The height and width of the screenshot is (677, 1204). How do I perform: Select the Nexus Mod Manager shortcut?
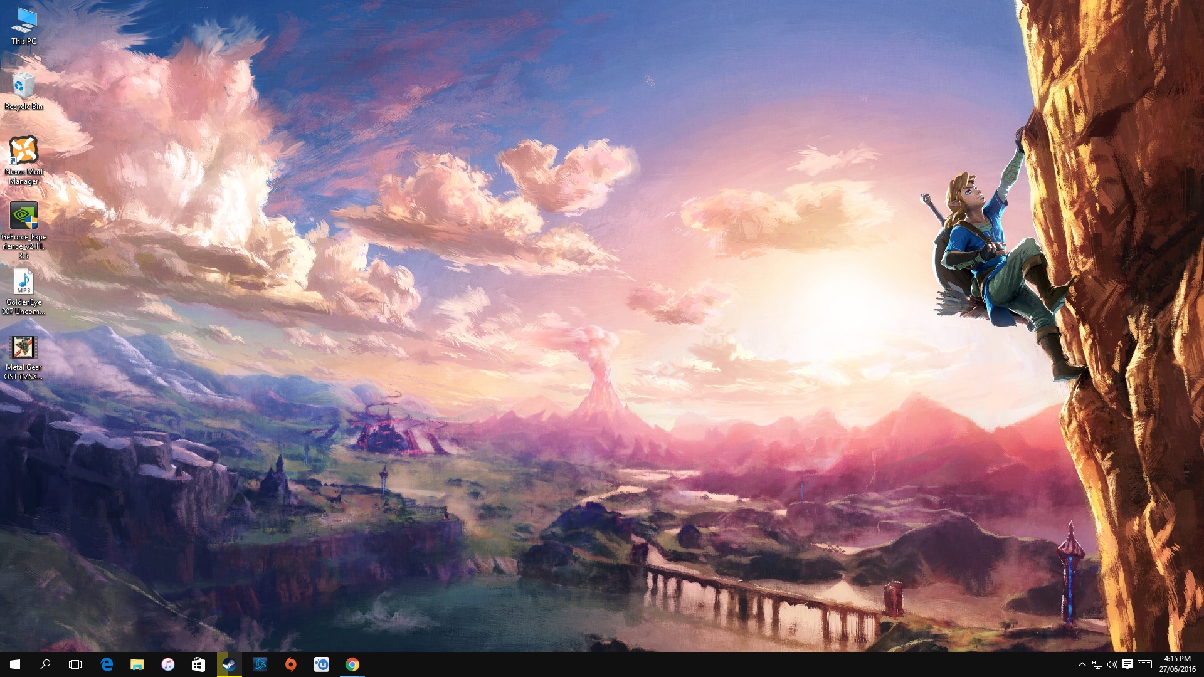click(24, 160)
